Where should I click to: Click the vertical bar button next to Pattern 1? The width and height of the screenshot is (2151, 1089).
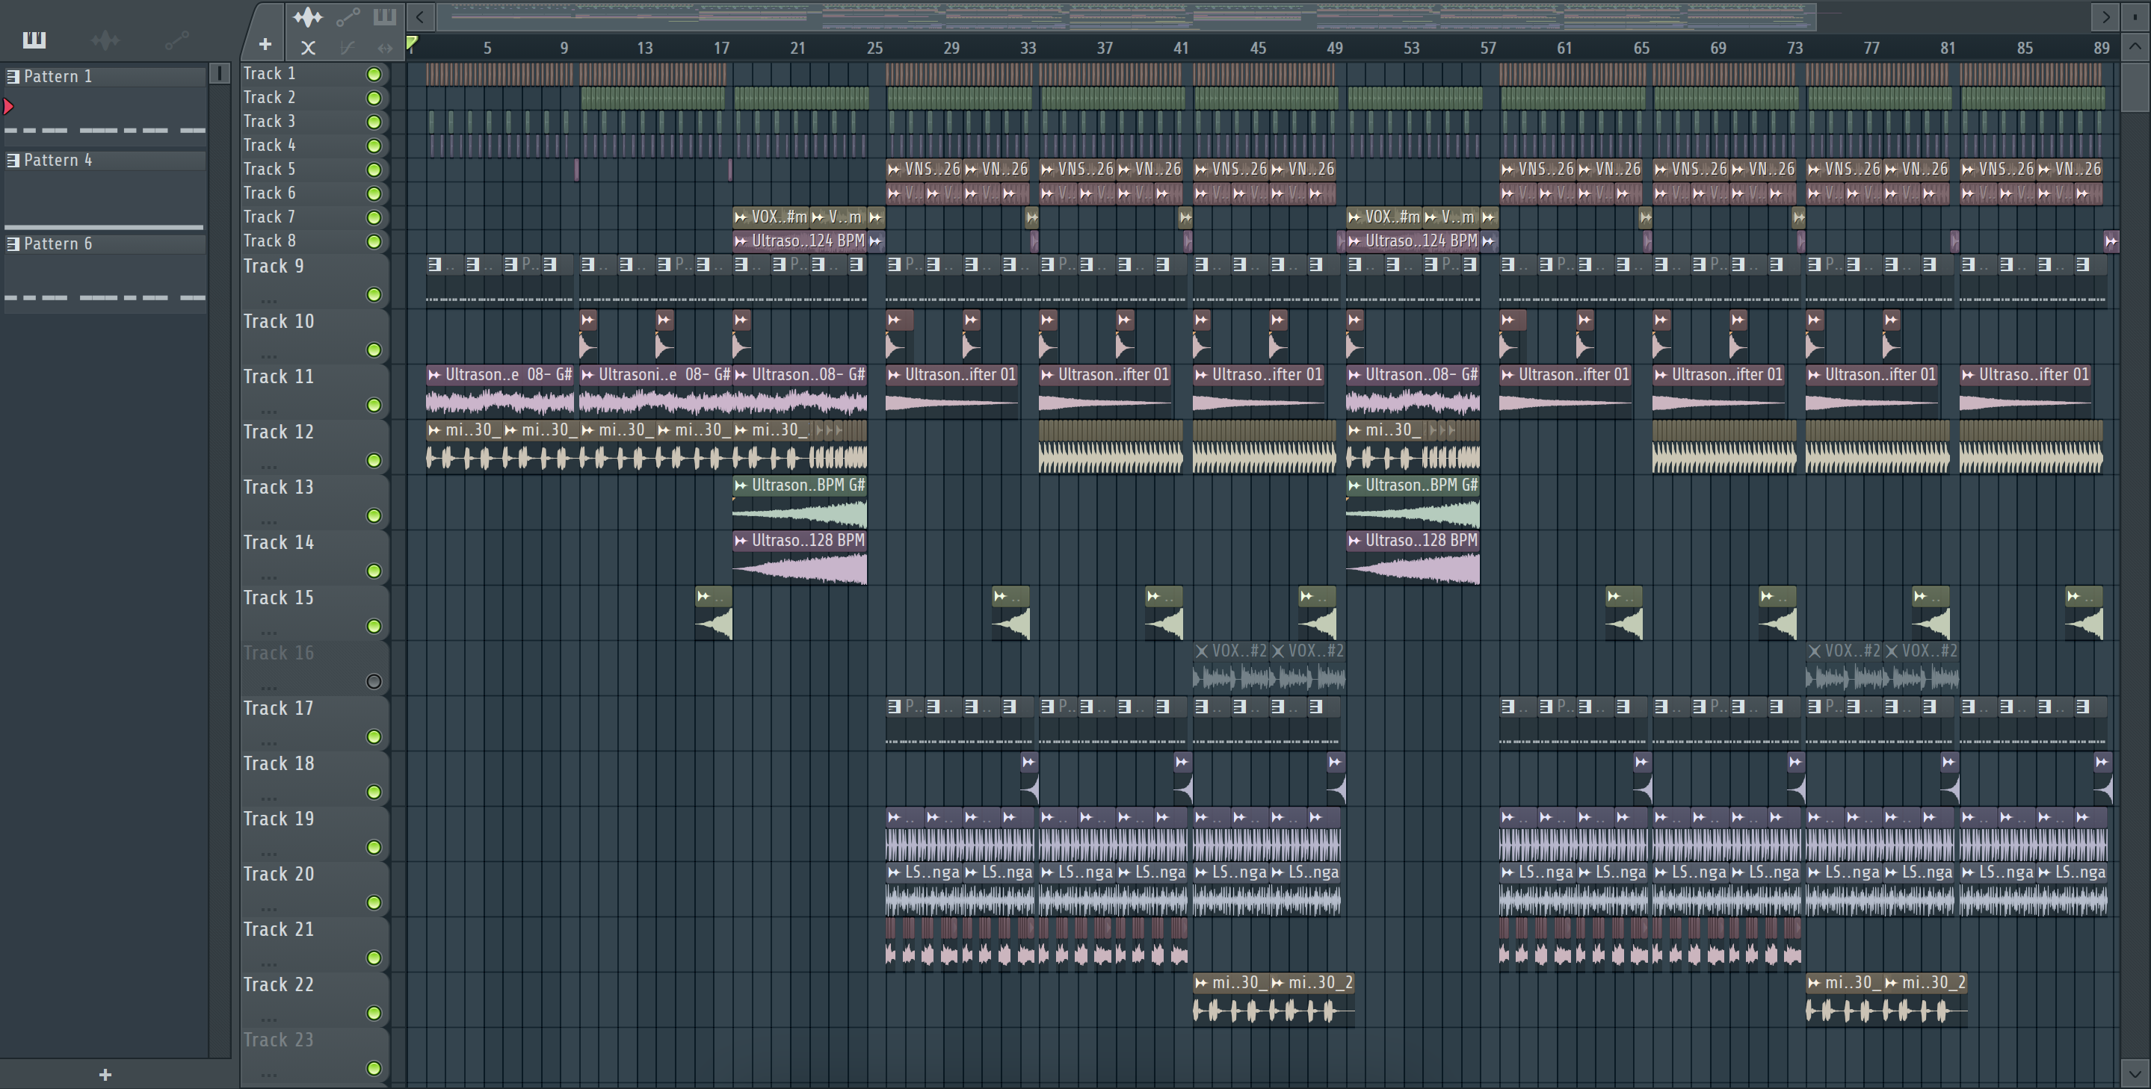[220, 73]
